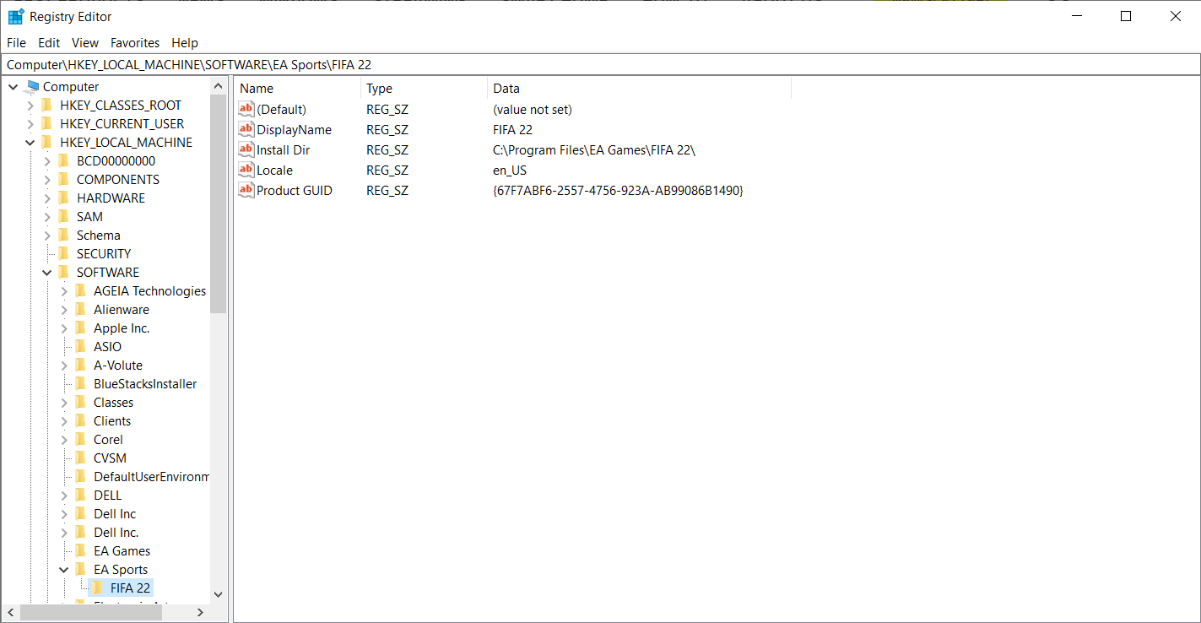This screenshot has width=1201, height=623.
Task: Click the SOFTWARE folder icon
Action: [63, 272]
